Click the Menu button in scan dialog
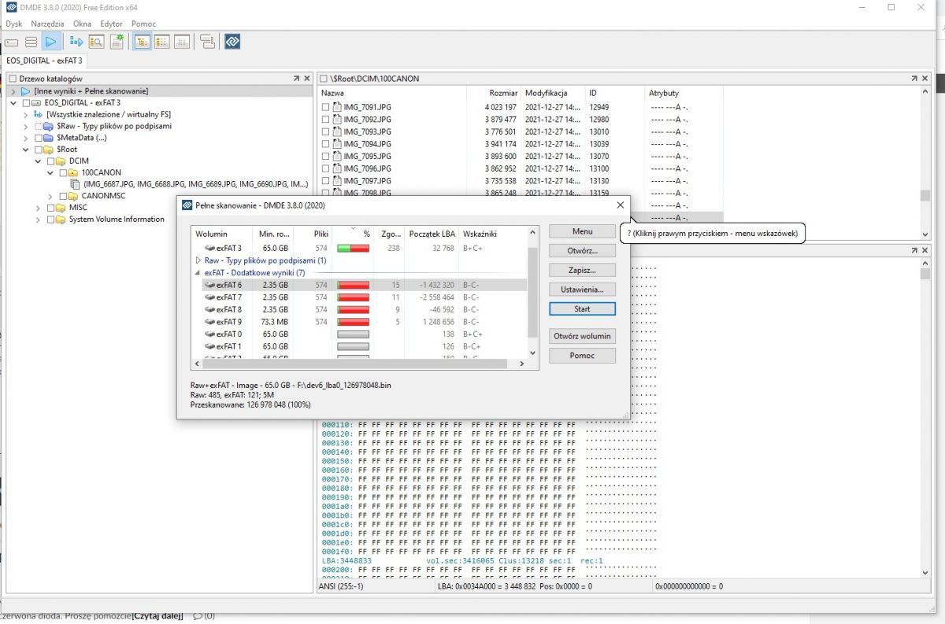The width and height of the screenshot is (945, 624). (582, 231)
